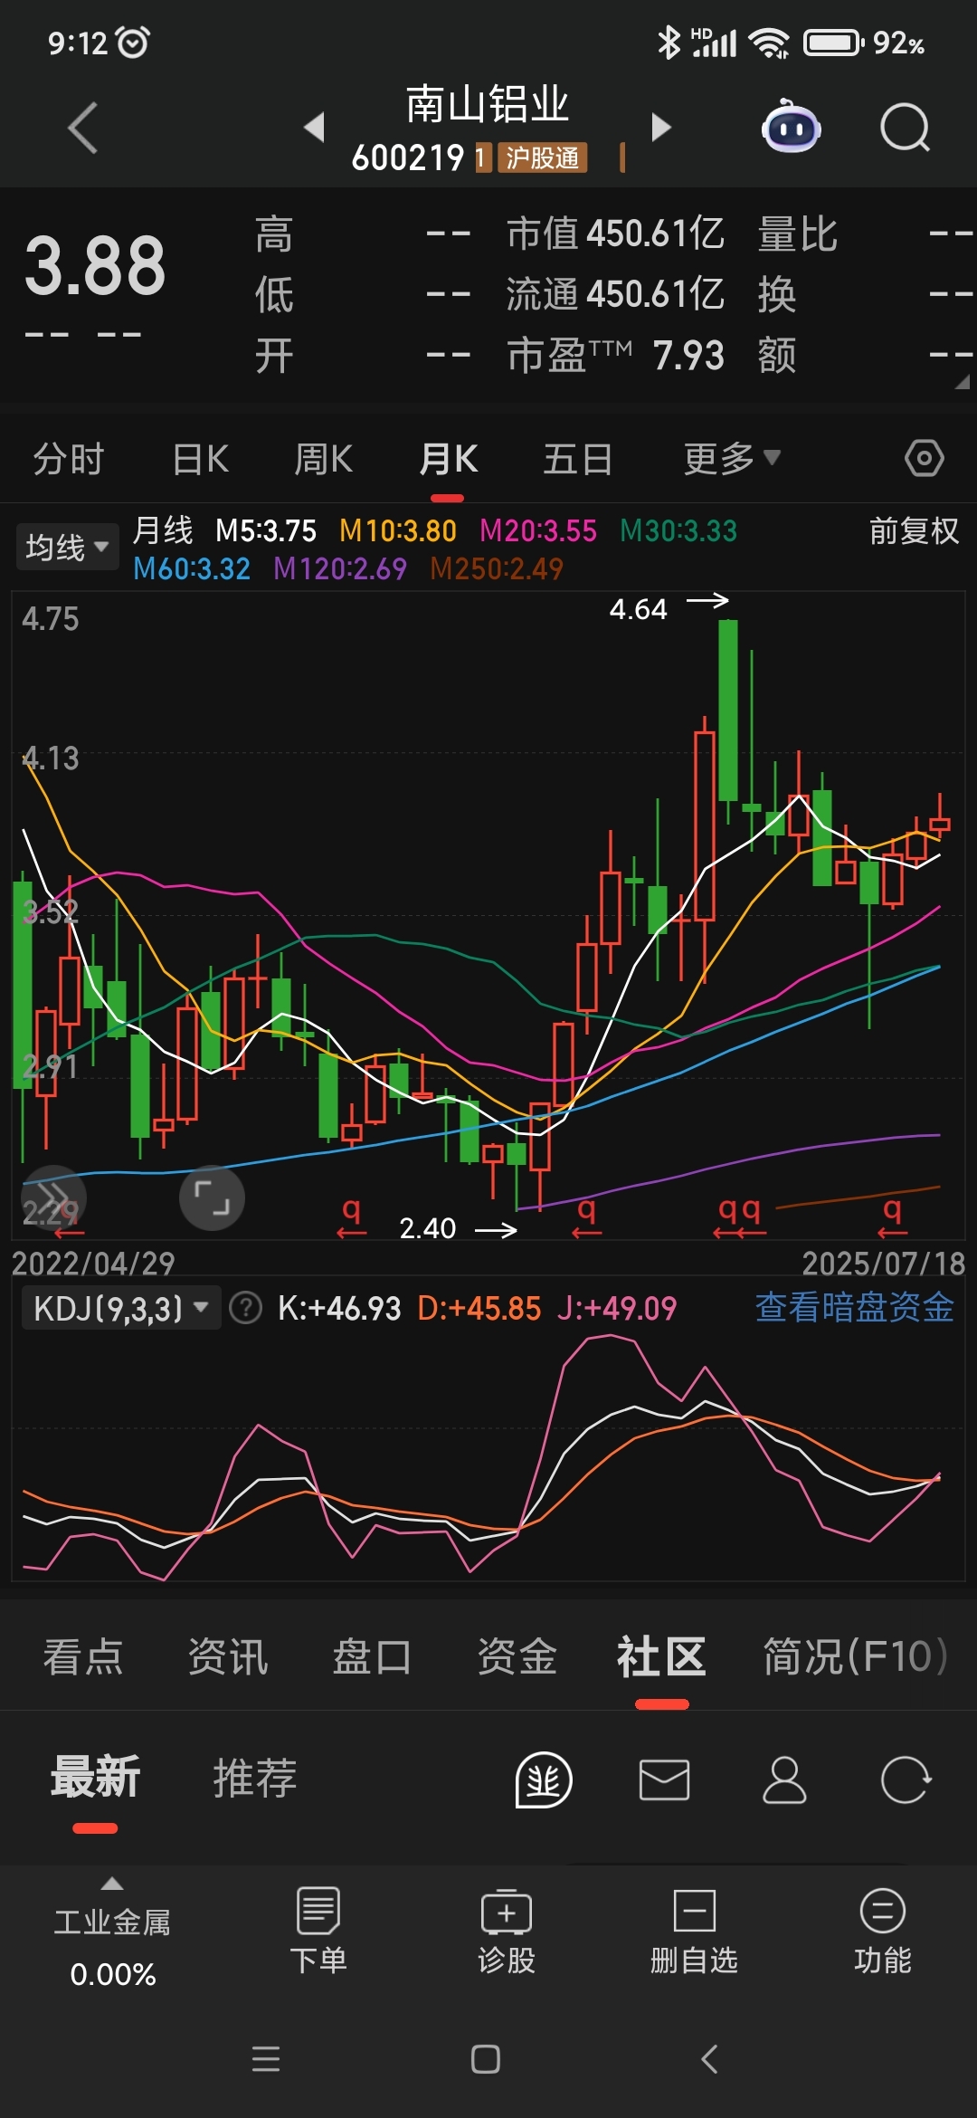The height and width of the screenshot is (2118, 977).
Task: Go to next stock with right triangle
Action: coord(661,127)
